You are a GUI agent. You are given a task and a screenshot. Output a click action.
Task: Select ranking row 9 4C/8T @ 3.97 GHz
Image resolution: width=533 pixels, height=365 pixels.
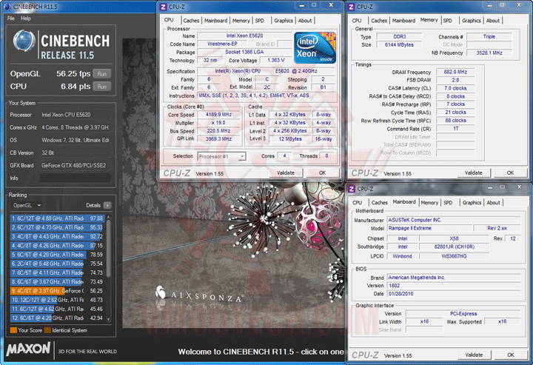pos(57,291)
